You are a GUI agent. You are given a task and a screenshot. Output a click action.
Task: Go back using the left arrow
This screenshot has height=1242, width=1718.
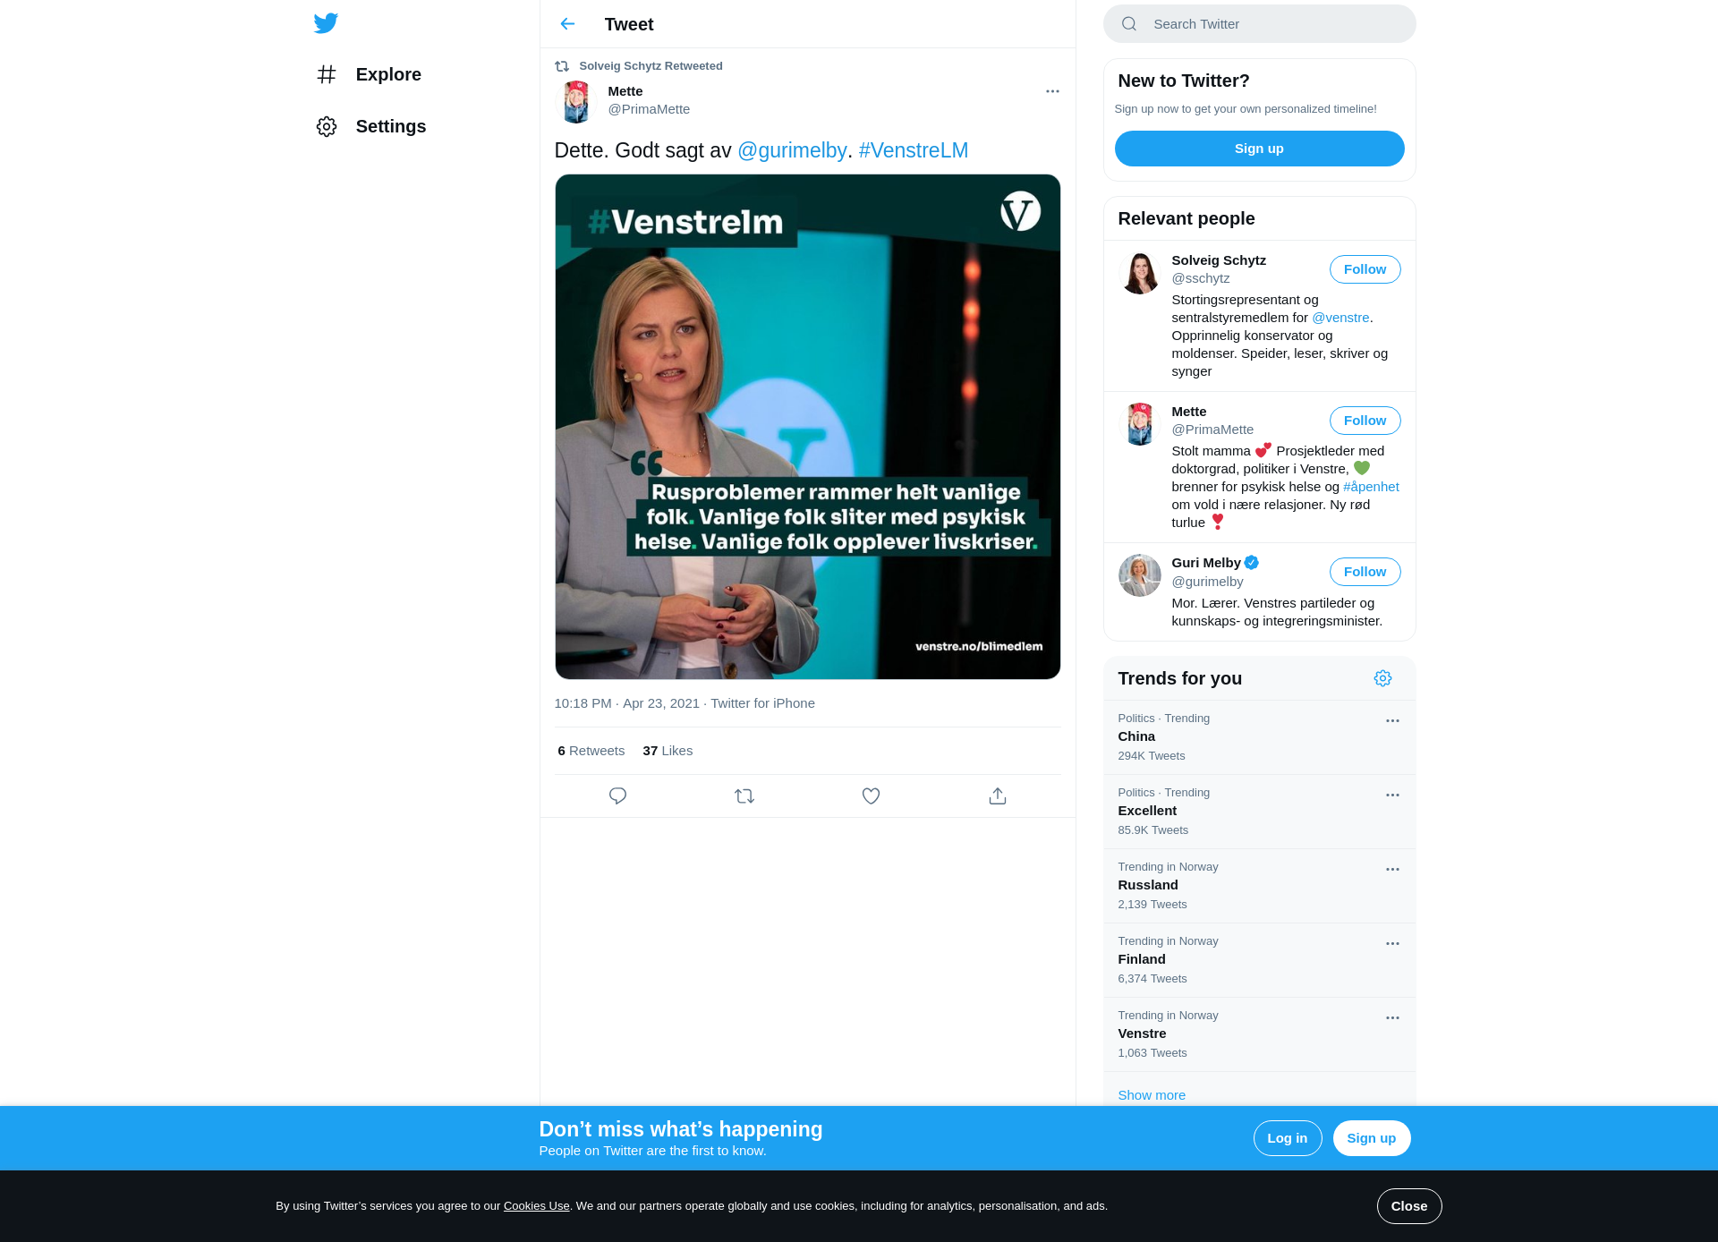[567, 24]
